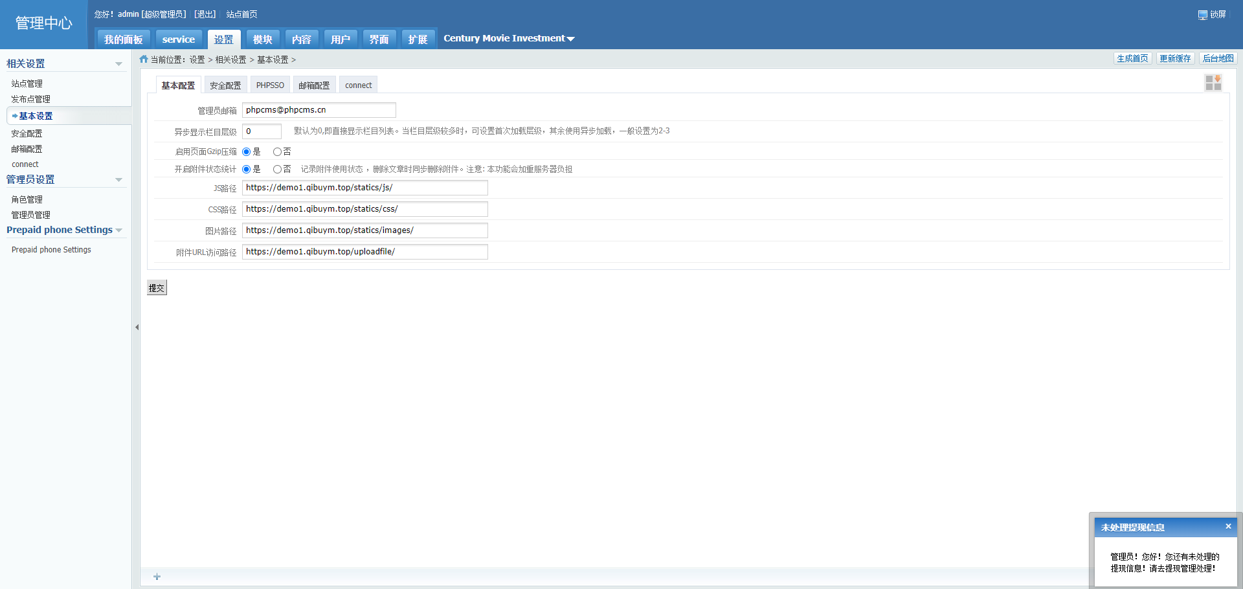Switch to the 邮箱配置 tab
Screen dimensions: 1243x589
click(x=314, y=85)
